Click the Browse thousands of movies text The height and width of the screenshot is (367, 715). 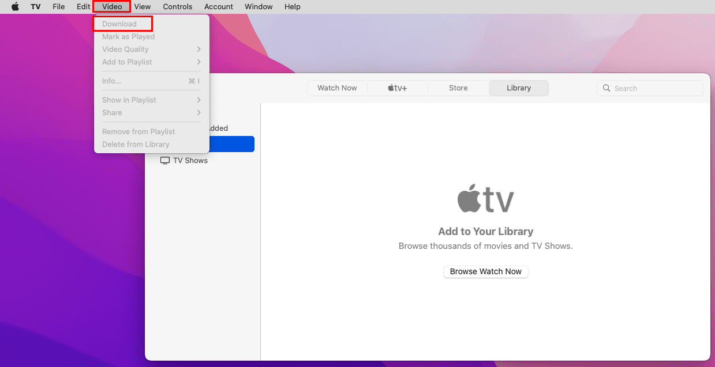[486, 246]
